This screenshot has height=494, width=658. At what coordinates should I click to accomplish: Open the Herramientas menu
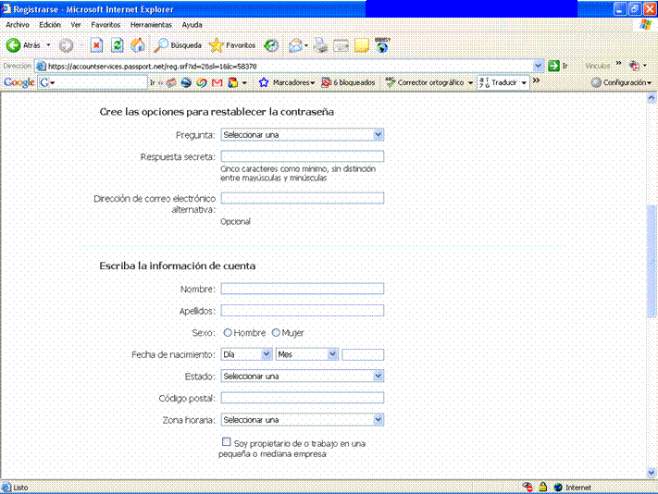[150, 24]
